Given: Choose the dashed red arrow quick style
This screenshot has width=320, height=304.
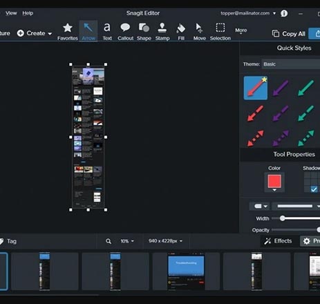Looking at the screenshot, I should pos(255,113).
